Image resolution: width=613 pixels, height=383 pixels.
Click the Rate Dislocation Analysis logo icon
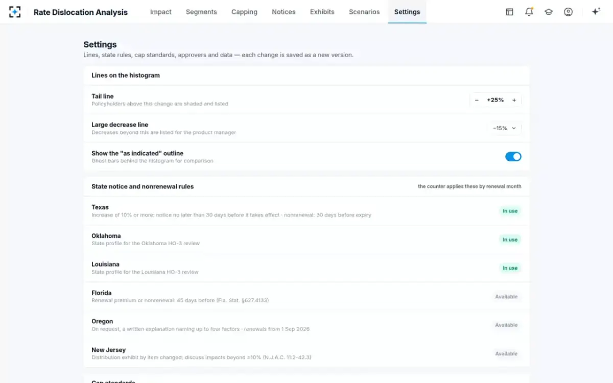coord(15,12)
